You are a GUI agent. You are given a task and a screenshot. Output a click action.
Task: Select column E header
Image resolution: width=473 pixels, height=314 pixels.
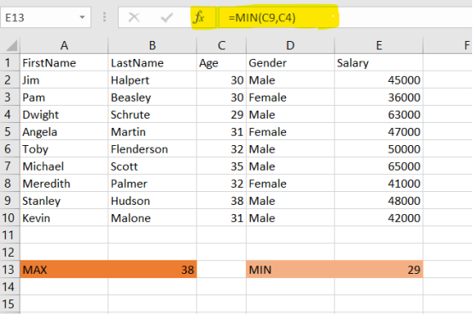pyautogui.click(x=378, y=45)
